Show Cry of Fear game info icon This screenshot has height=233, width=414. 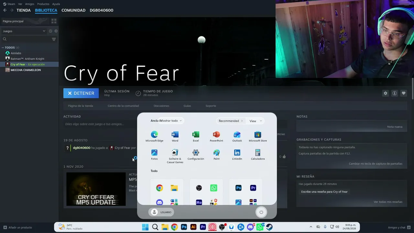point(395,93)
